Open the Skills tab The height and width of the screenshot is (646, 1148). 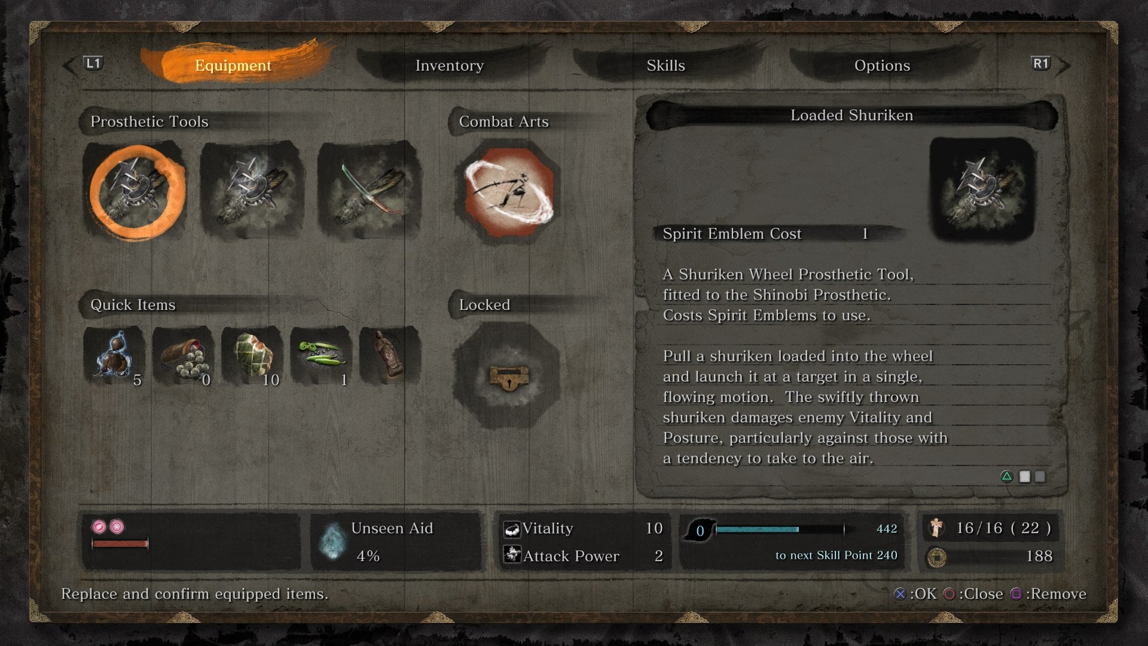tap(665, 65)
